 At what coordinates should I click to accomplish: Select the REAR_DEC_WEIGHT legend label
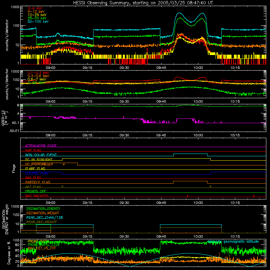[42, 222]
